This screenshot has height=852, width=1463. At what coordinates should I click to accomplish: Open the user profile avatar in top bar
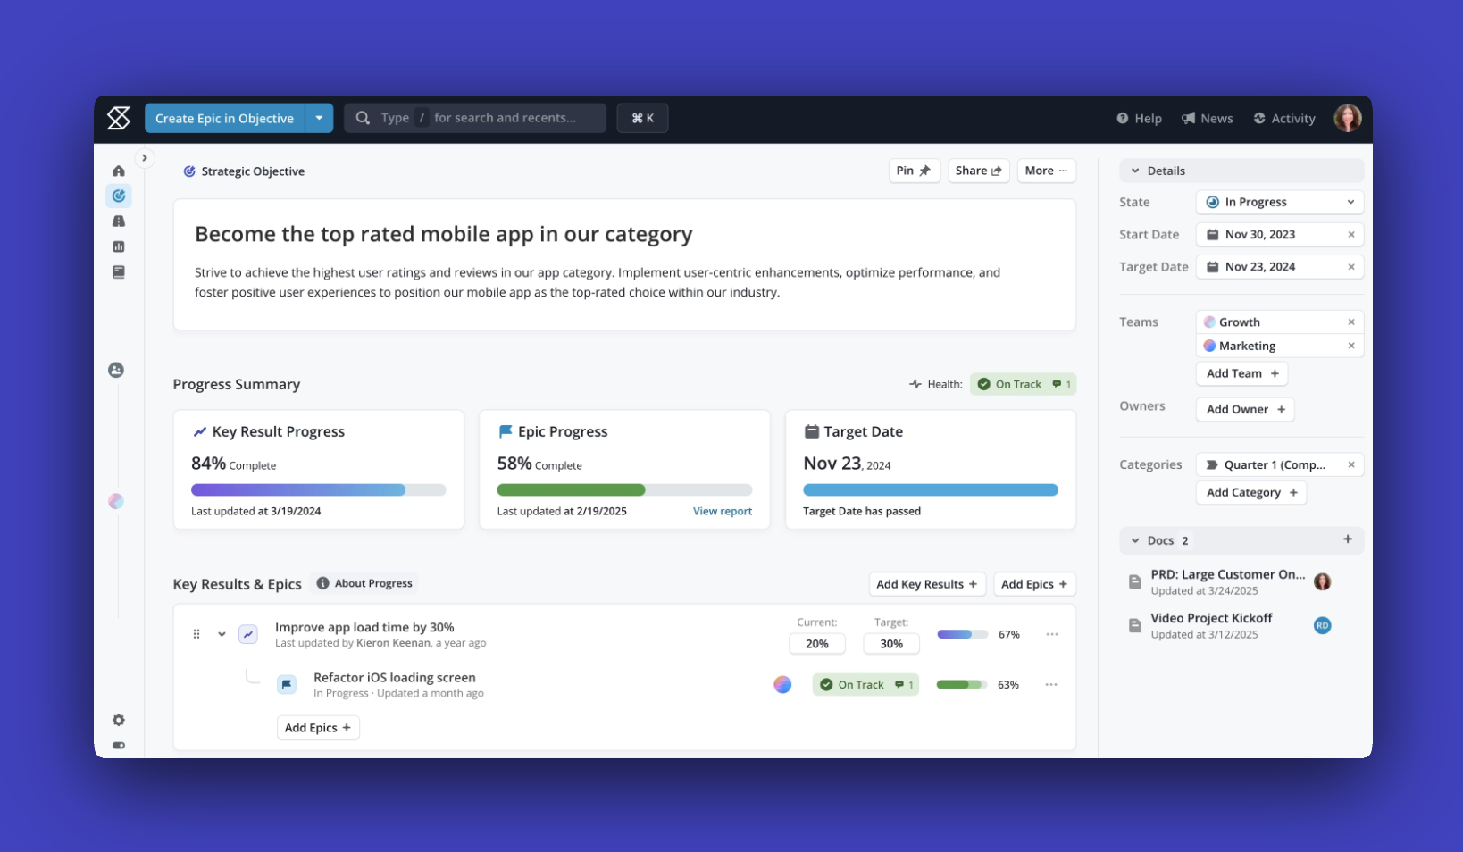click(1347, 118)
